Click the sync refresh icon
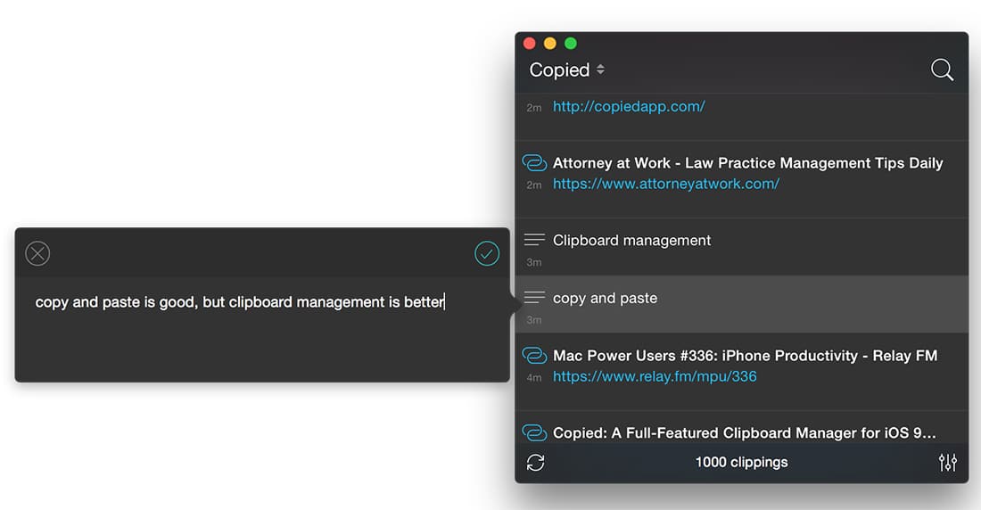 [536, 463]
